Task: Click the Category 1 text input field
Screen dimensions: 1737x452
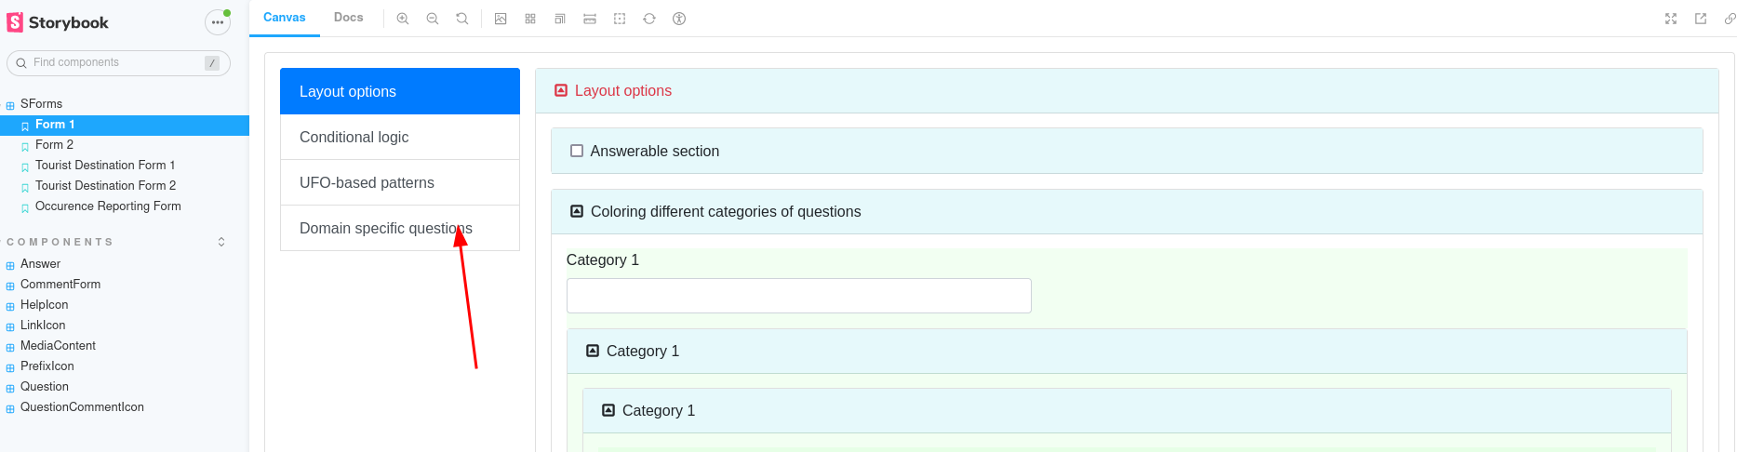Action: (x=799, y=296)
